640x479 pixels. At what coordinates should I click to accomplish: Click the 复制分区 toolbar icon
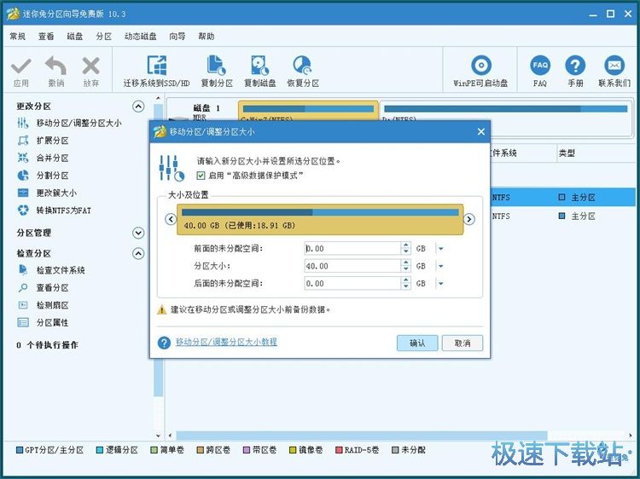[x=217, y=66]
